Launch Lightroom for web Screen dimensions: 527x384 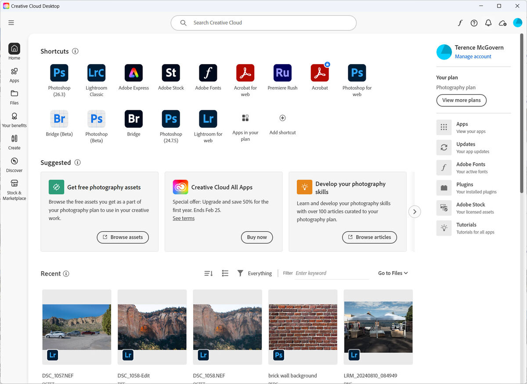[x=208, y=118]
